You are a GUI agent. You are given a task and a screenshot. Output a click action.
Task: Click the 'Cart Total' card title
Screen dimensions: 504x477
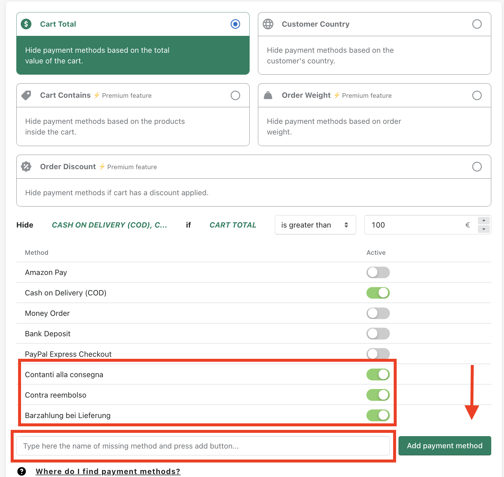(x=58, y=24)
